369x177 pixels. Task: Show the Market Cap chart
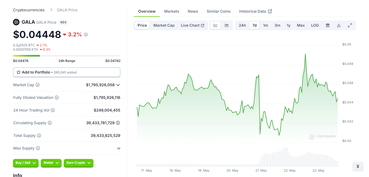[164, 25]
